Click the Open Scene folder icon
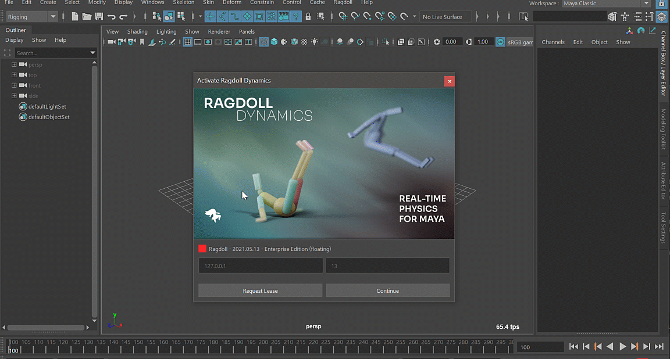The height and width of the screenshot is (359, 670). [87, 17]
